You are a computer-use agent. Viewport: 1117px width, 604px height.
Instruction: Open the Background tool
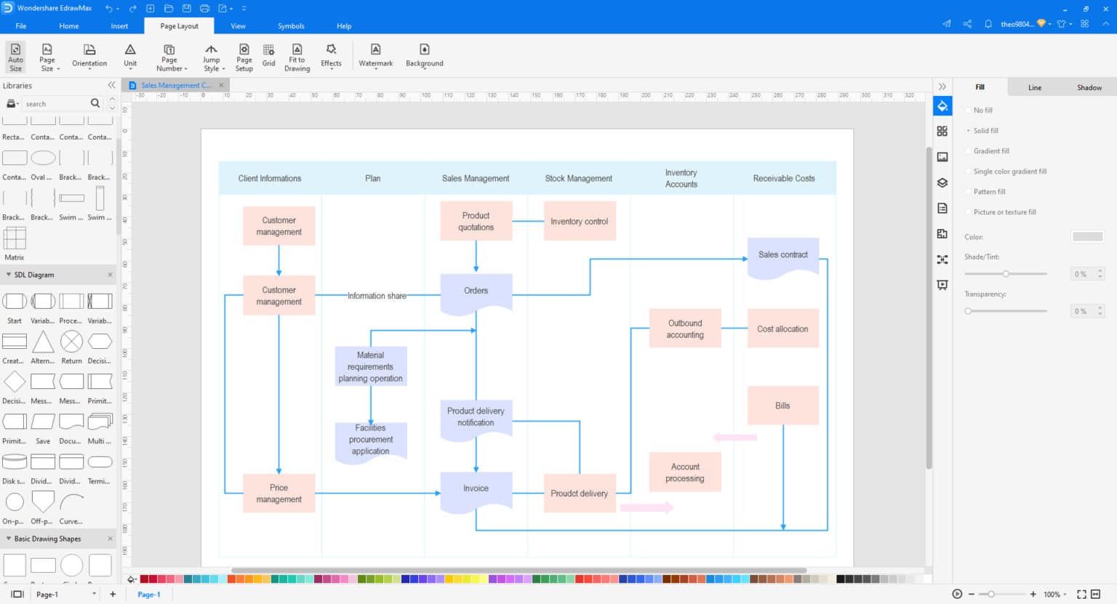point(424,56)
